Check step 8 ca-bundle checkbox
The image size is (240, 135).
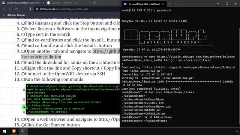point(23,46)
